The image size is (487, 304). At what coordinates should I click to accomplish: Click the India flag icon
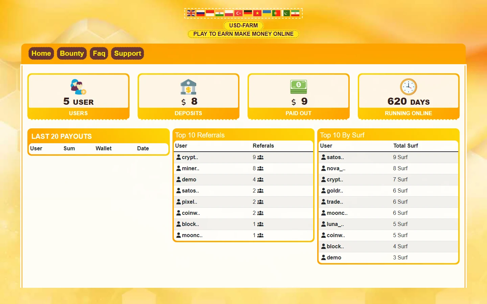pyautogui.click(x=219, y=13)
